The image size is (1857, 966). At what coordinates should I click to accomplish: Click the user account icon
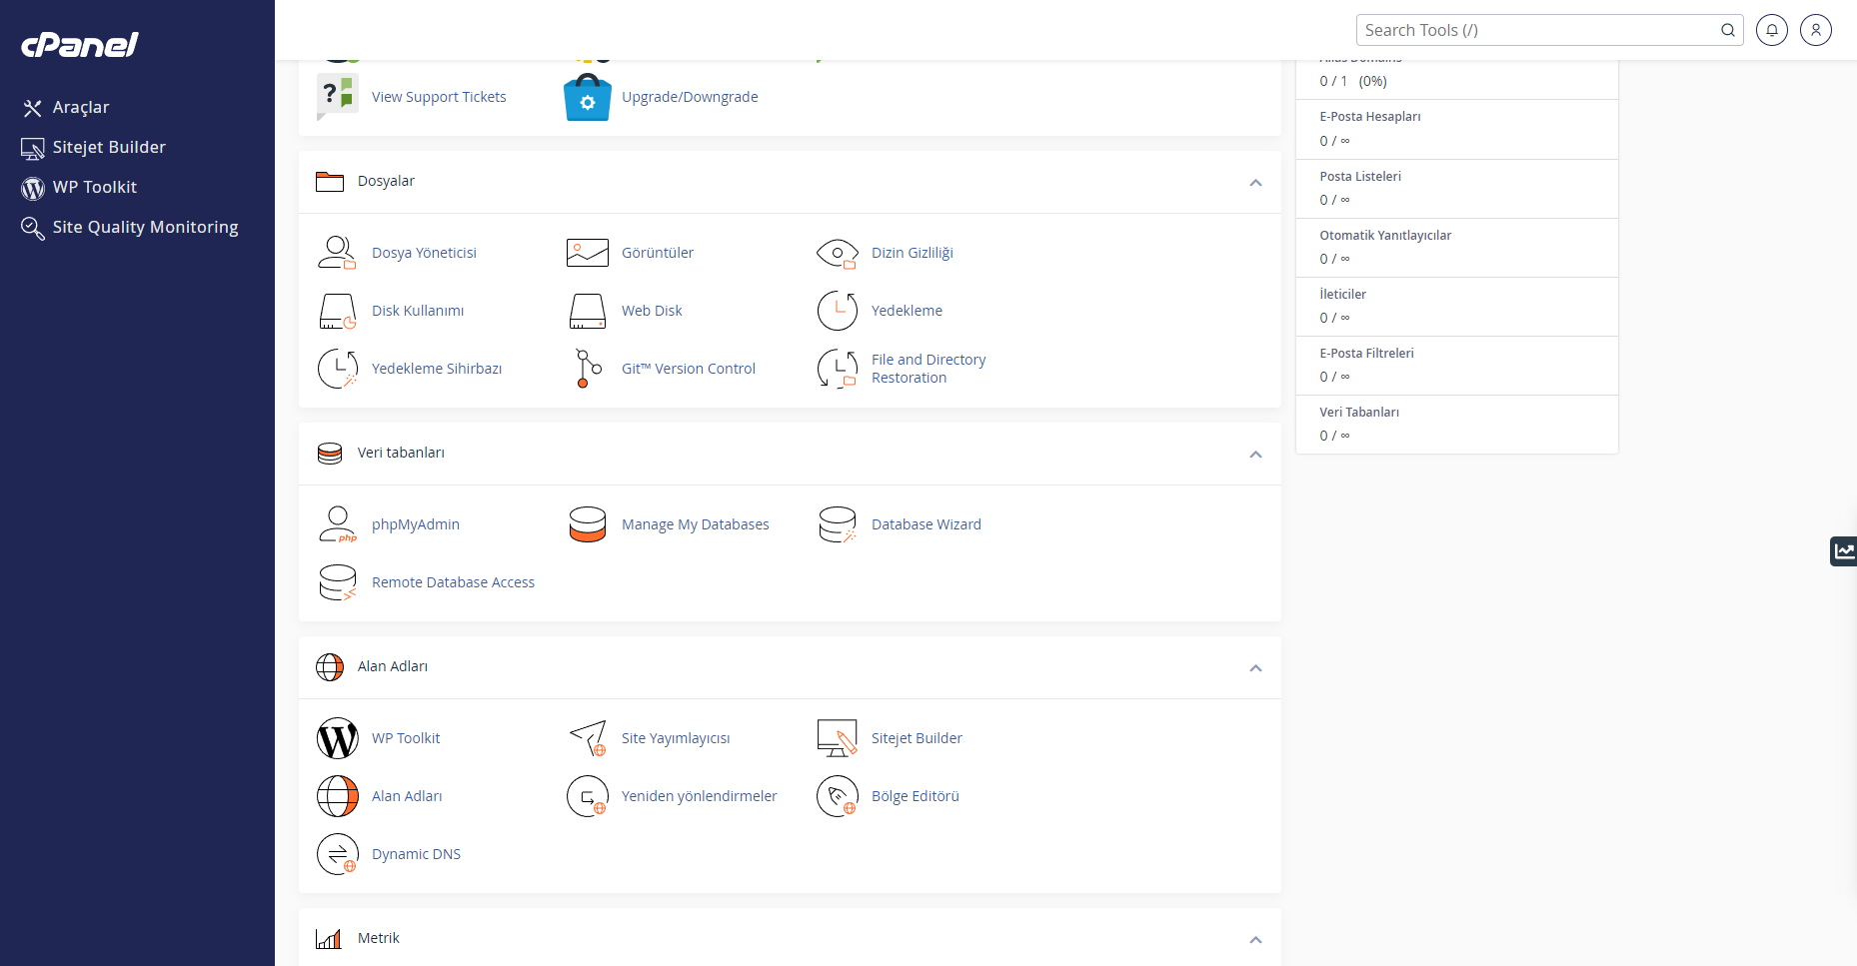(x=1815, y=30)
